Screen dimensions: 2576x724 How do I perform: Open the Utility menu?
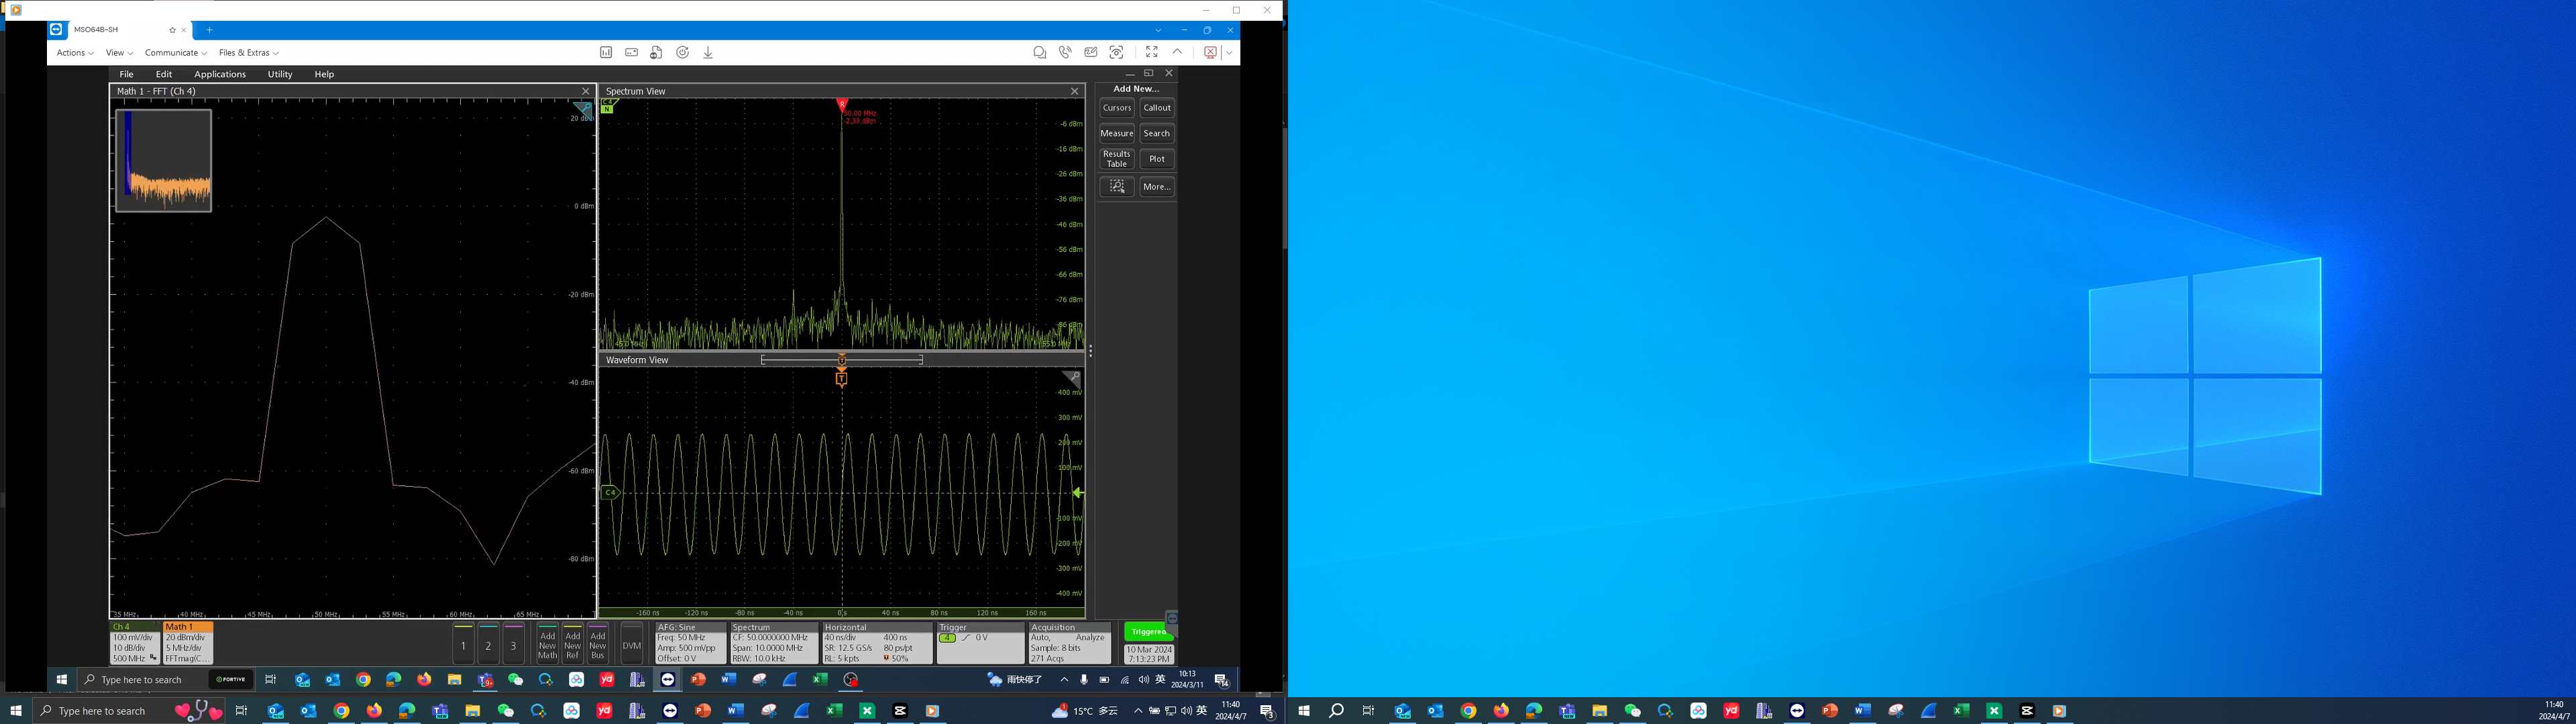tap(280, 74)
